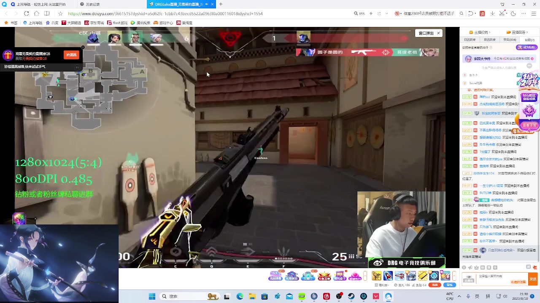Reload the page with browser refresh icon
540x303 pixels.
click(26, 13)
